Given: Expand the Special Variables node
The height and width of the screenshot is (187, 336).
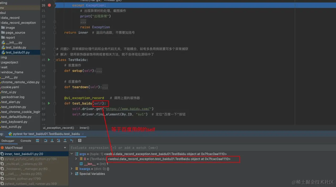Looking at the screenshot, I should click(x=72, y=174).
